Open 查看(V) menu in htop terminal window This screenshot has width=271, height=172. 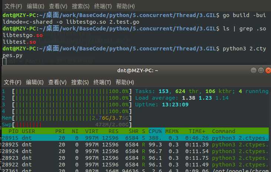pyautogui.click(x=57, y=82)
